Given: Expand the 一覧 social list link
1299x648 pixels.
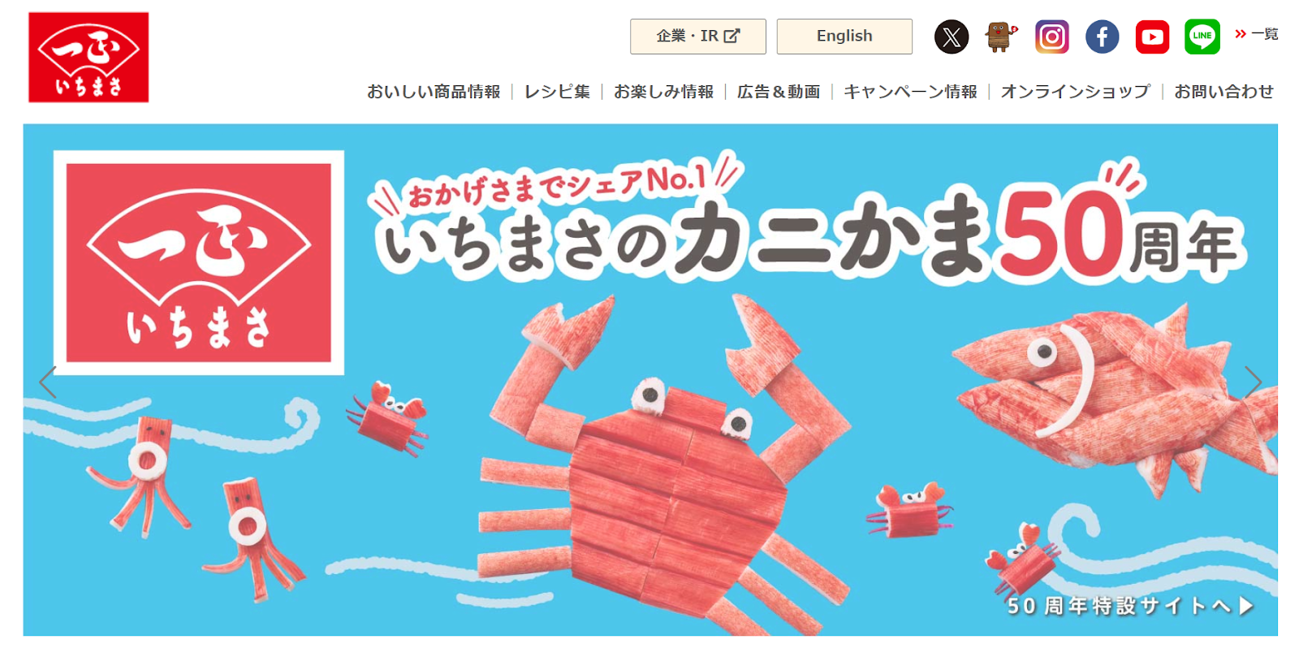Looking at the screenshot, I should (x=1257, y=34).
